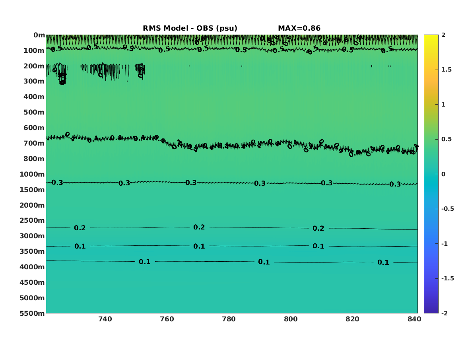
Task: Click the rightmost '0.3' contour label
Action: tap(395, 185)
